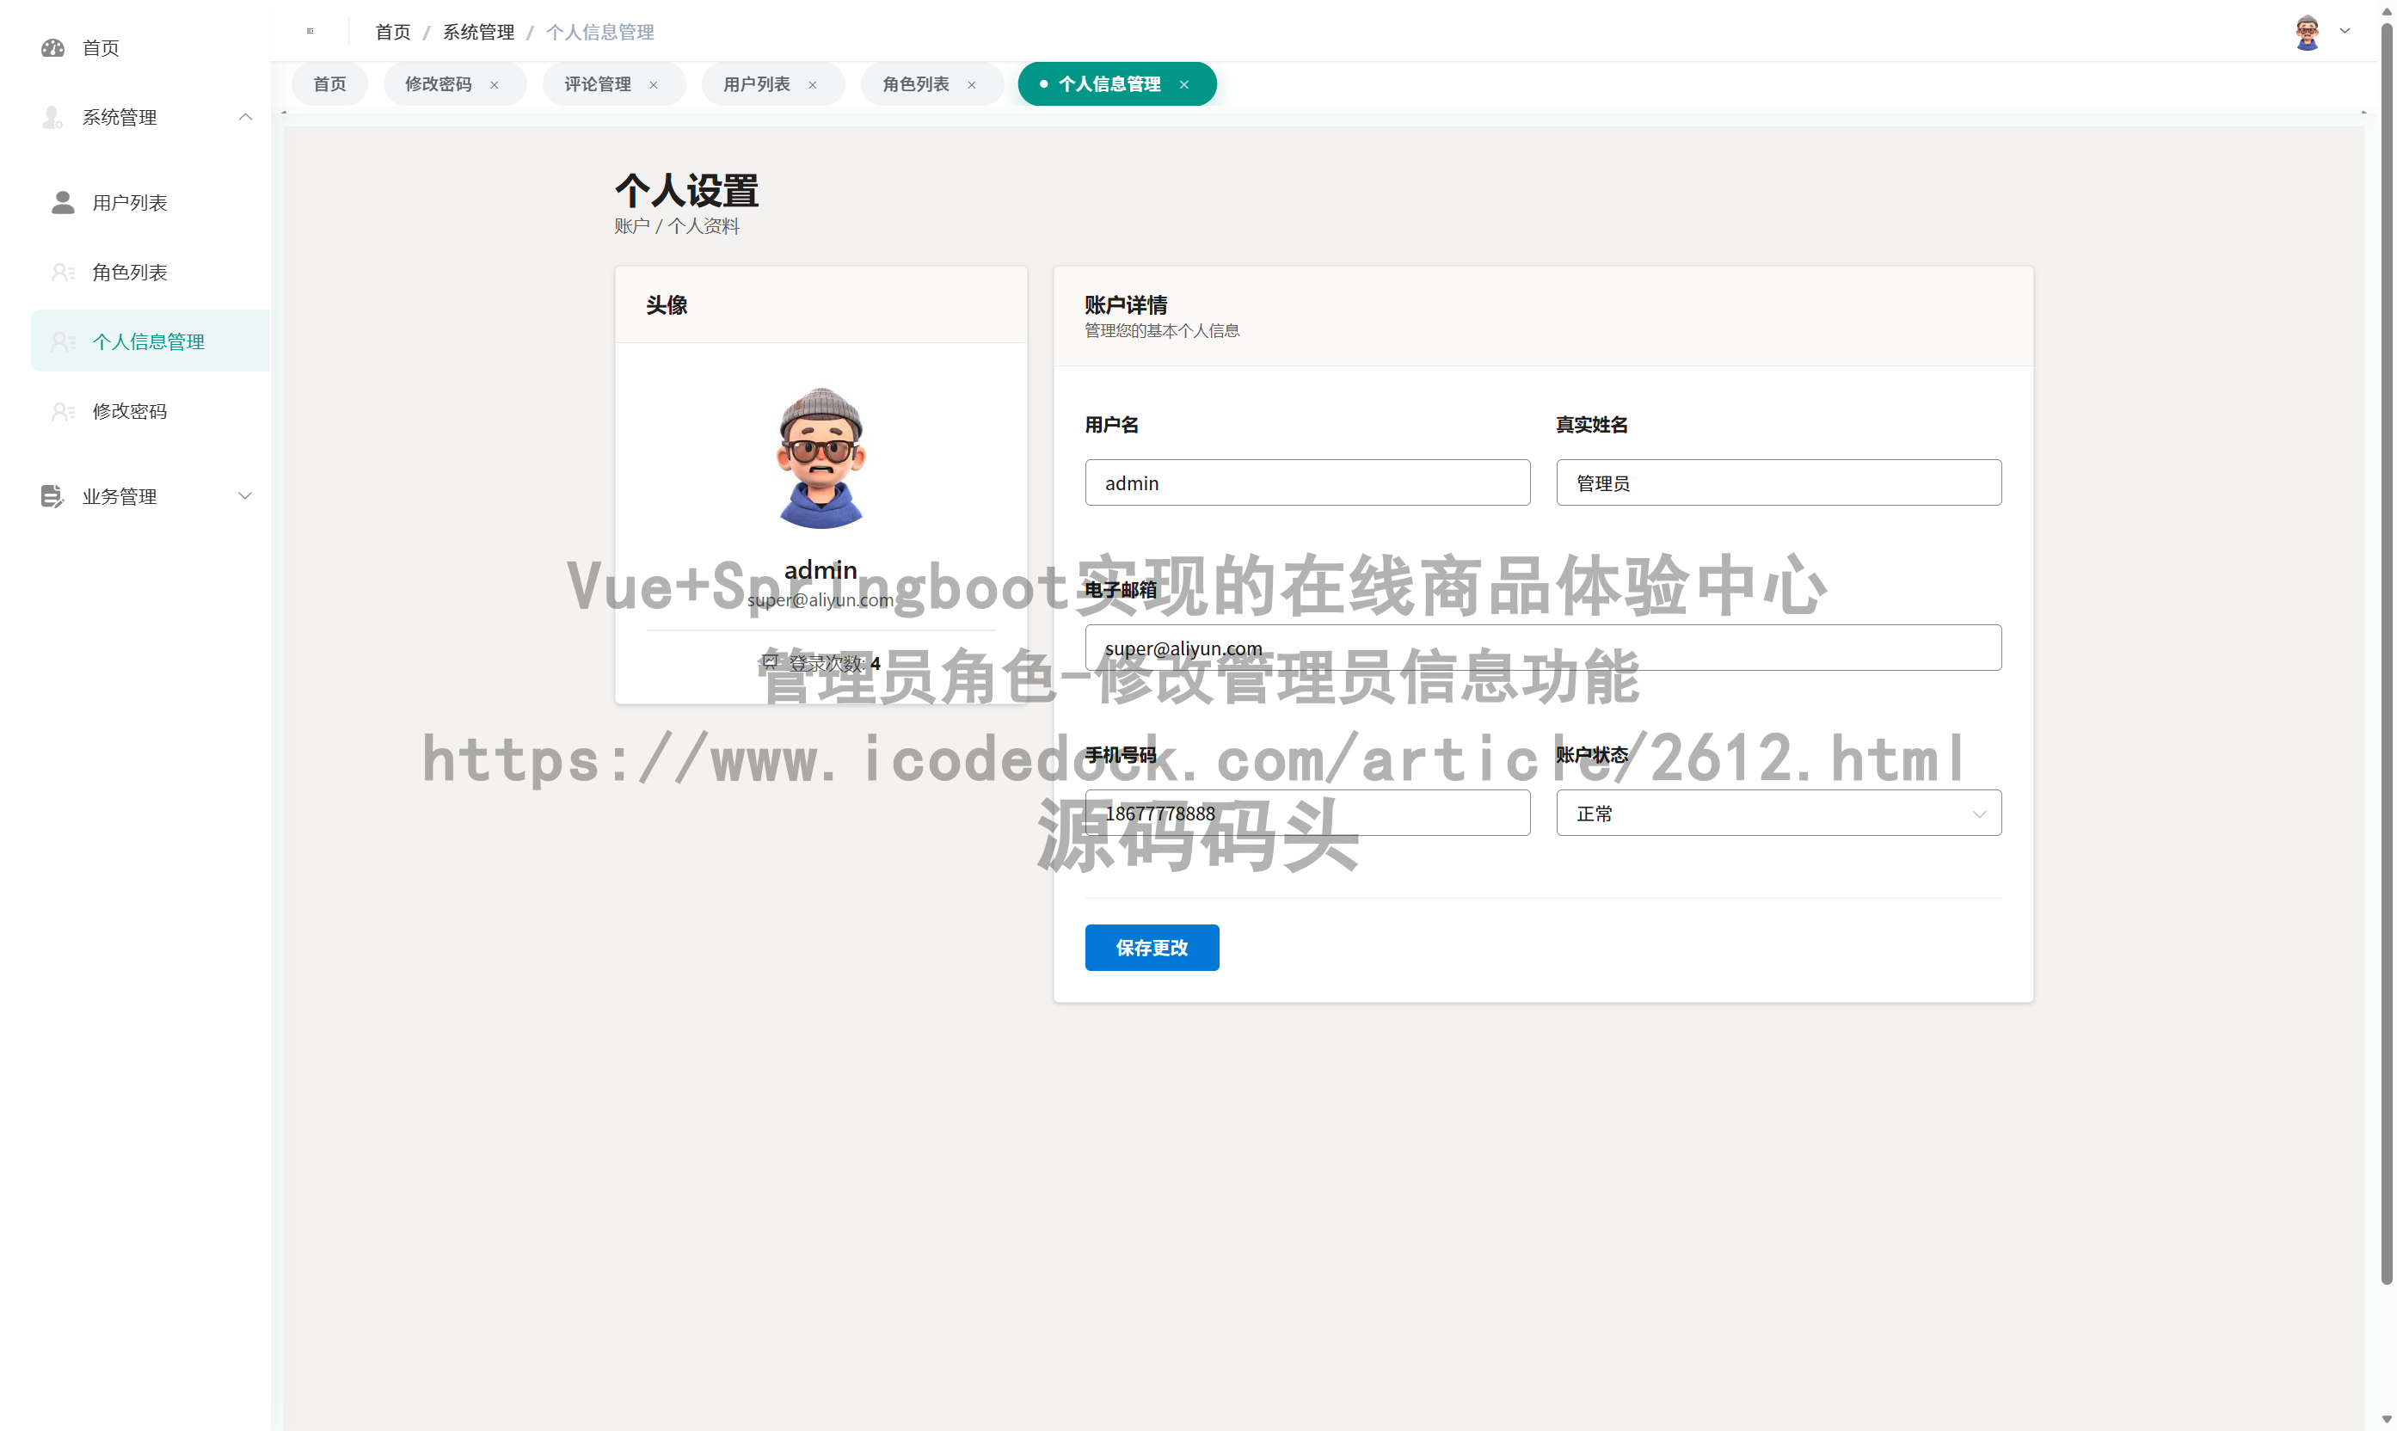Screen dimensions: 2397x1431
Task: Click the 首页 dashboard icon in sidebar
Action: pyautogui.click(x=53, y=47)
